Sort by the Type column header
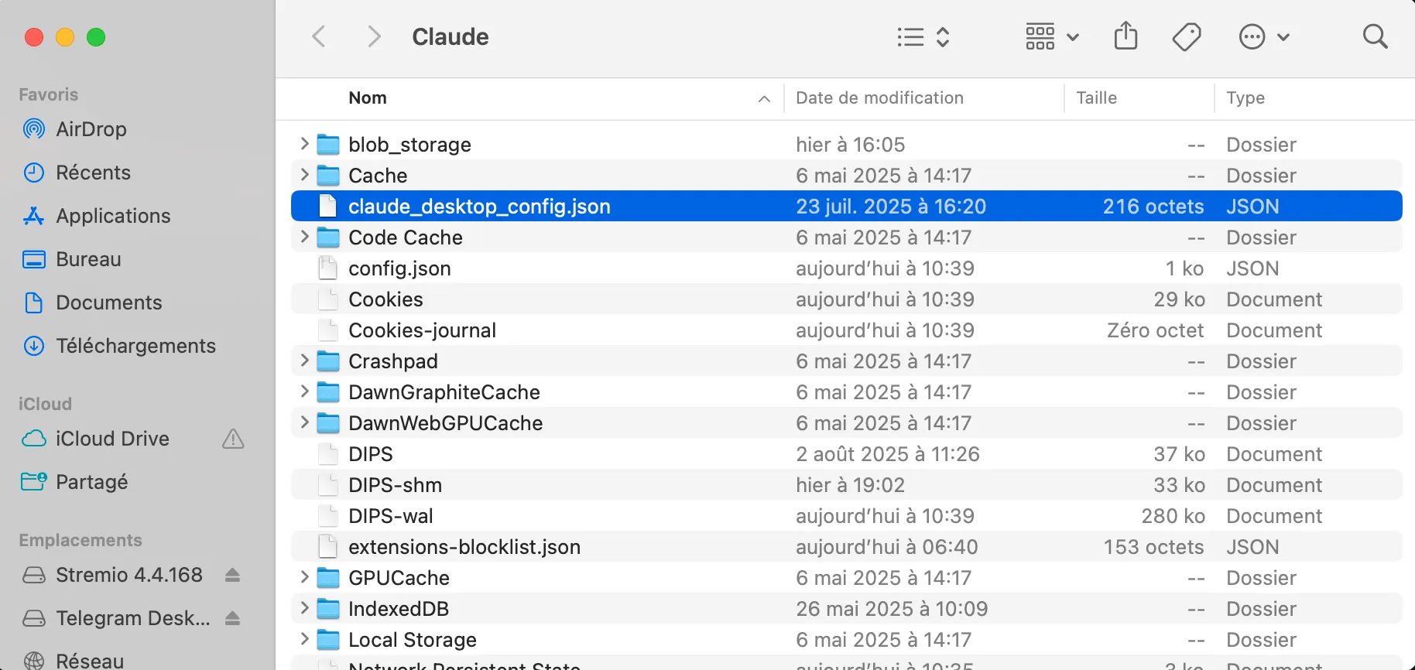This screenshot has width=1415, height=670. pos(1245,98)
